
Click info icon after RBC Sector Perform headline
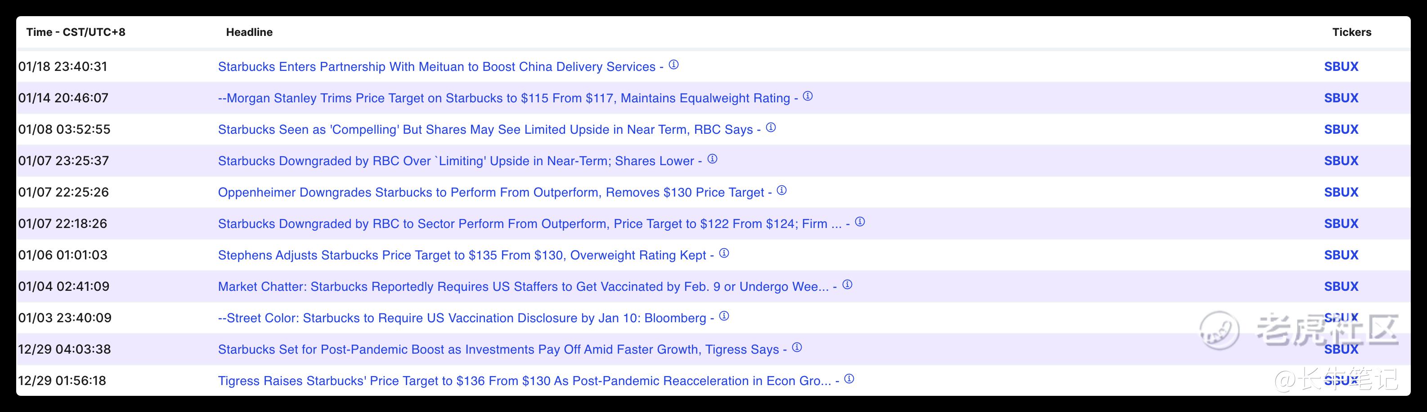pos(860,222)
